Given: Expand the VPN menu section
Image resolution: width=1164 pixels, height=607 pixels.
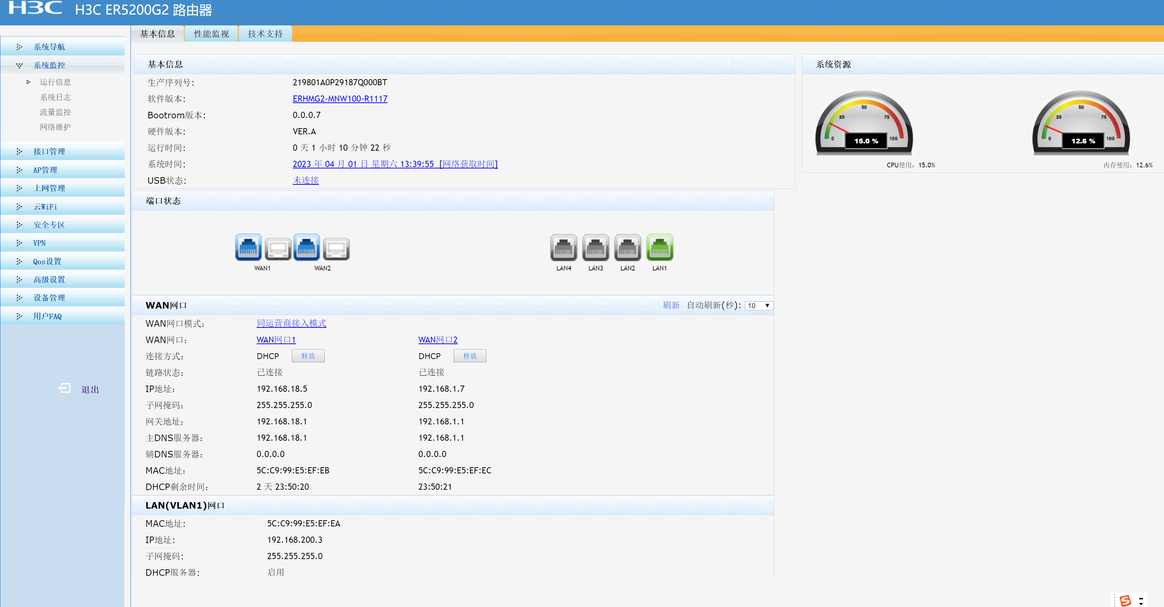Looking at the screenshot, I should pos(39,243).
